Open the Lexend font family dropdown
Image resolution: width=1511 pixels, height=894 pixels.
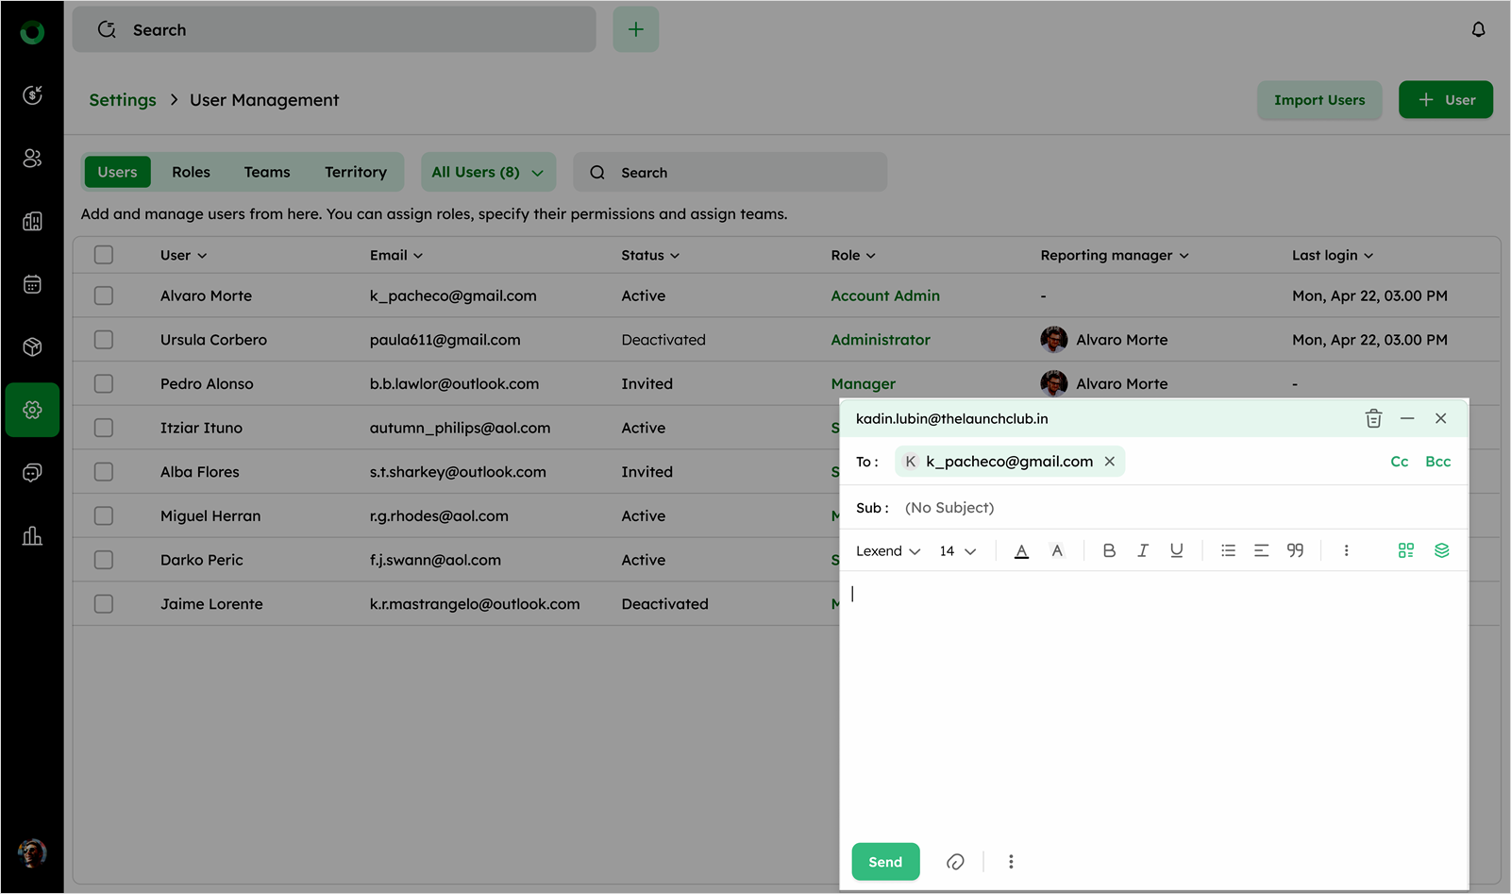click(x=887, y=551)
